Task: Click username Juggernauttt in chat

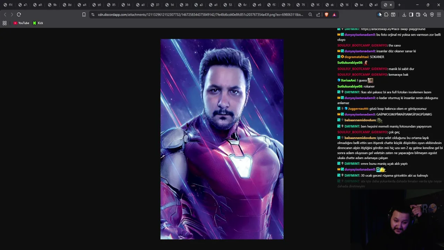Action: click(358, 109)
